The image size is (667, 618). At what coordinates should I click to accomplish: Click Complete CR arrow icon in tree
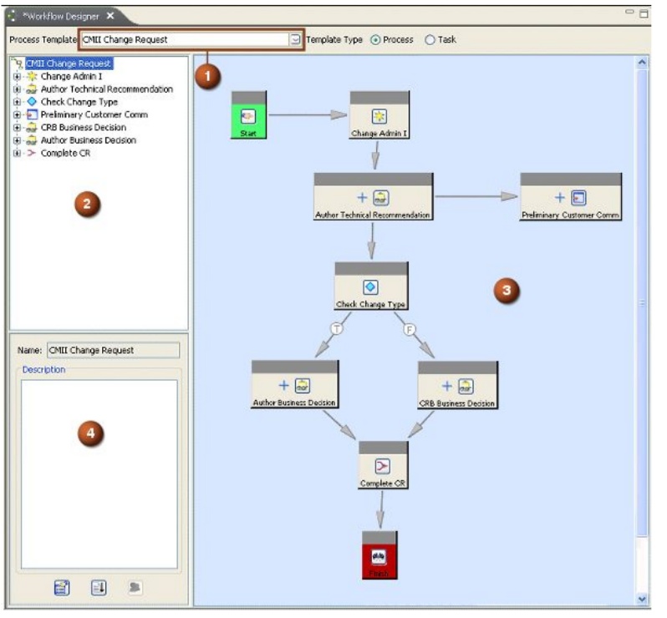32,153
